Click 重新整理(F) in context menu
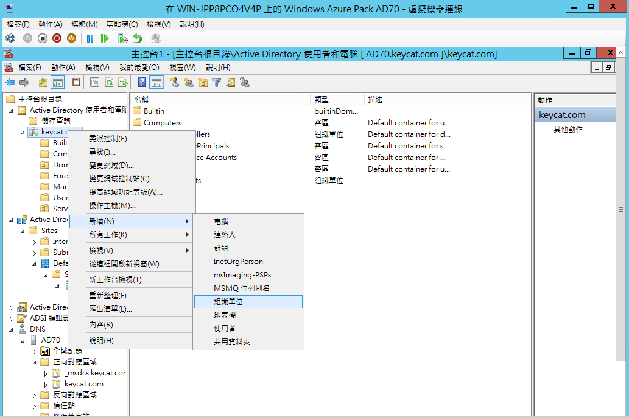 point(132,296)
